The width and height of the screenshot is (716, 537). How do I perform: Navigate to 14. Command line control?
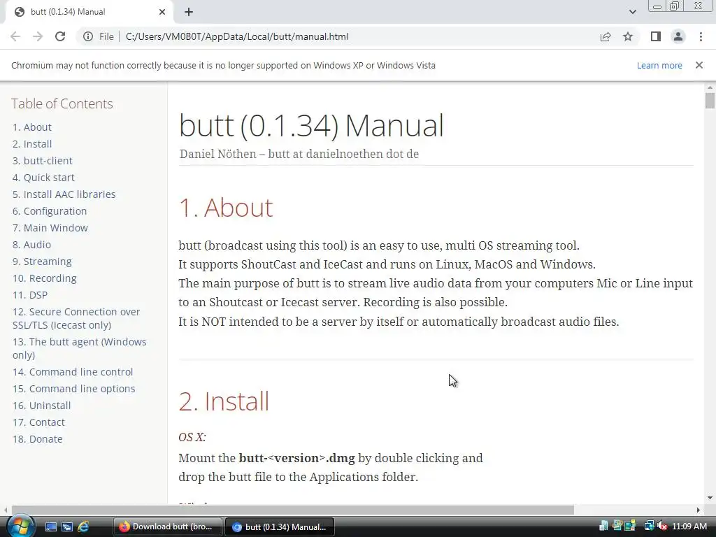pyautogui.click(x=73, y=372)
